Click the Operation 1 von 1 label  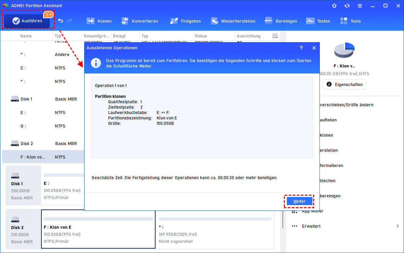[111, 86]
